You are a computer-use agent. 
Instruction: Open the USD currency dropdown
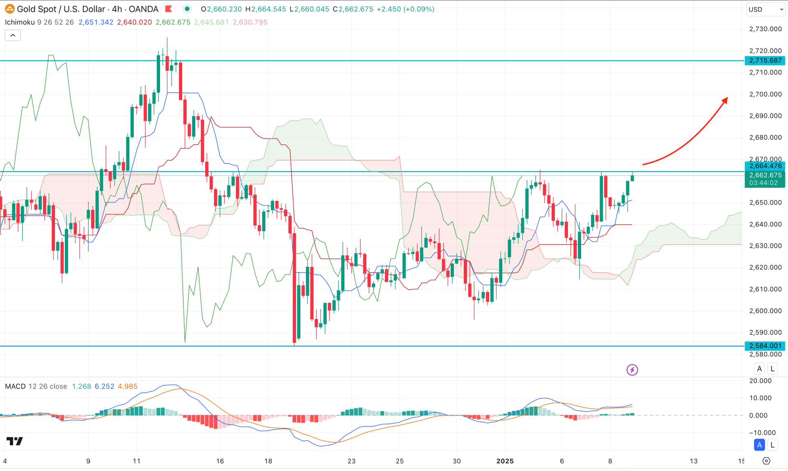pyautogui.click(x=765, y=9)
